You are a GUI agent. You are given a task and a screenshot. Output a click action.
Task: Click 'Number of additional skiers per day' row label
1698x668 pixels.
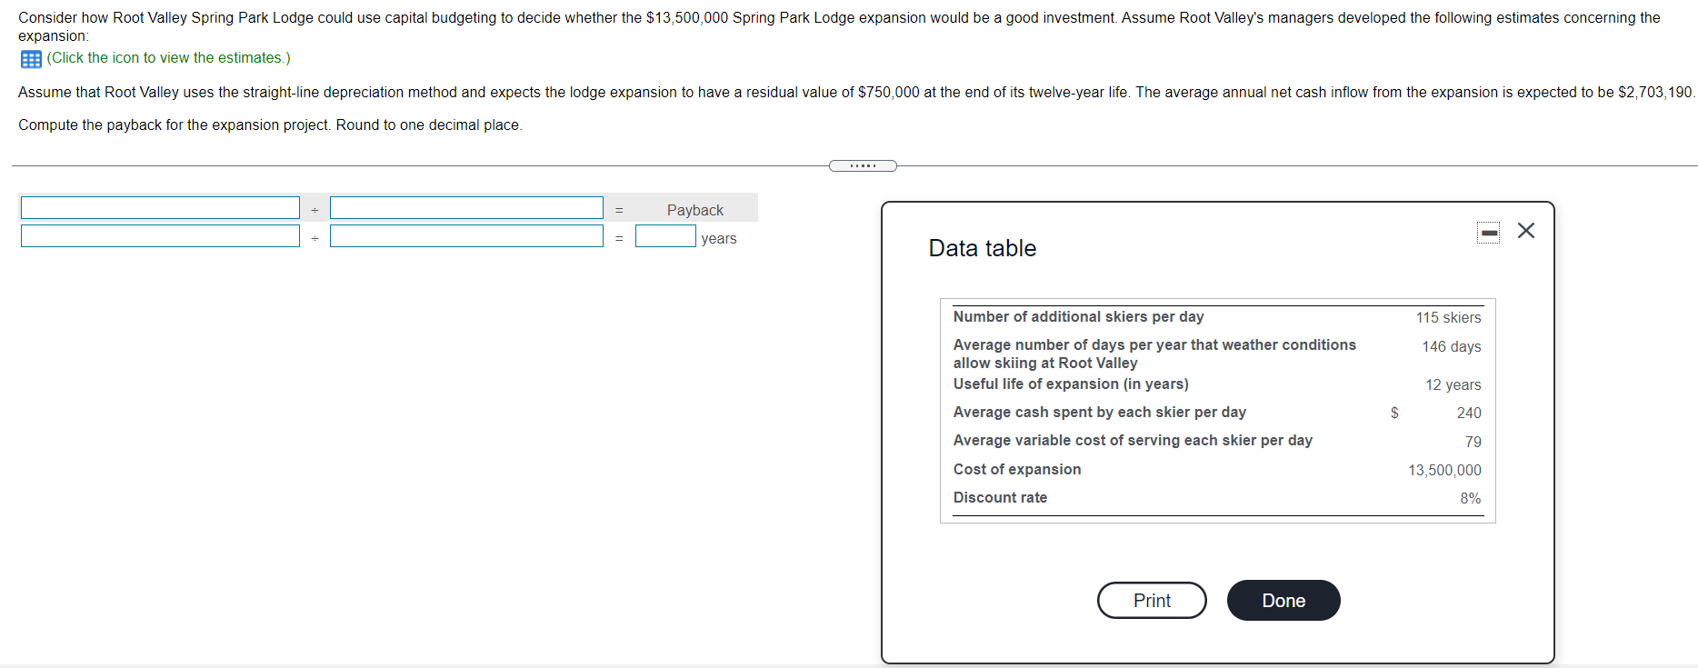[x=1078, y=317]
